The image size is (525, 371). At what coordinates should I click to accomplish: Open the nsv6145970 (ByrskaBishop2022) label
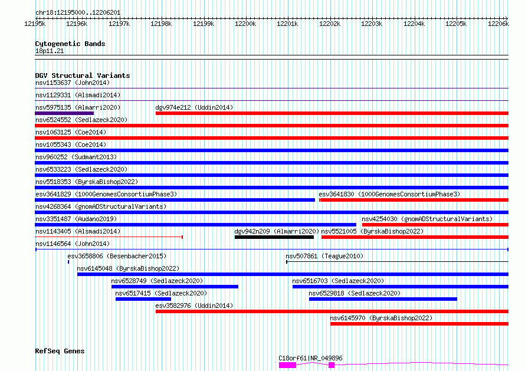point(381,318)
